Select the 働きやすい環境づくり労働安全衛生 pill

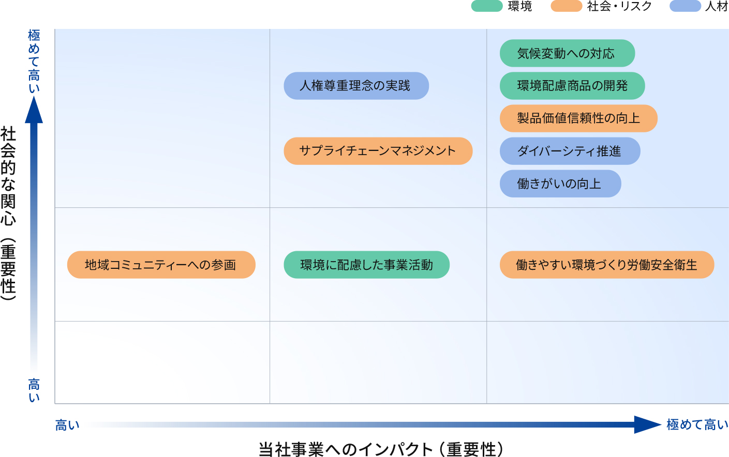(606, 265)
